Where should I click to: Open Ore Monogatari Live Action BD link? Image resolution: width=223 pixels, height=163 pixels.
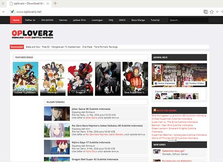179,116
